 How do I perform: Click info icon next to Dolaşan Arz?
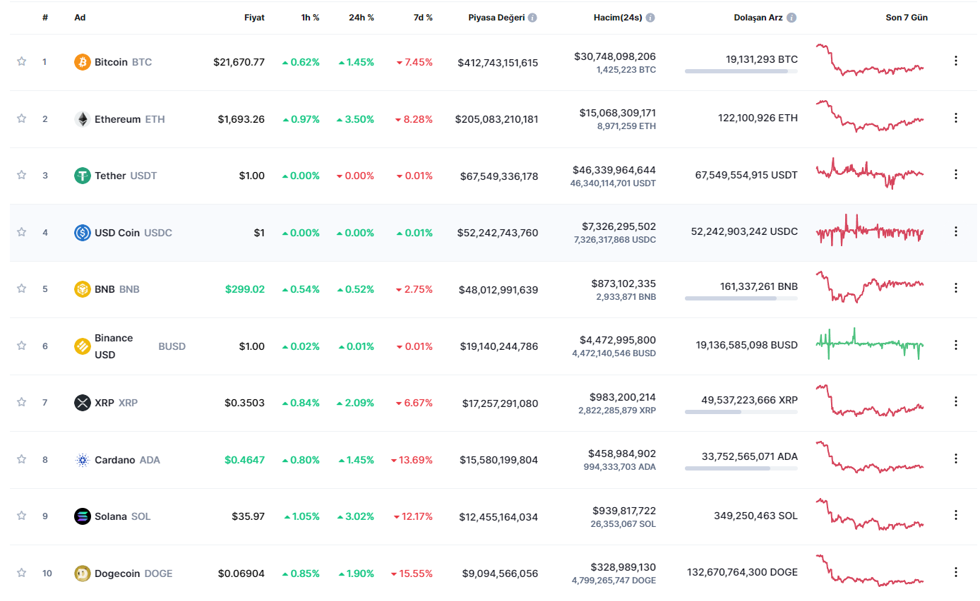coord(791,18)
